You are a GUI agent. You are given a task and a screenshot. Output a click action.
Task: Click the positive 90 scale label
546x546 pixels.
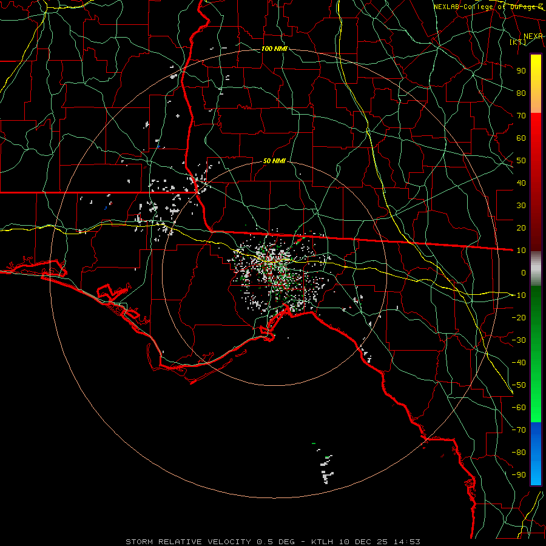coord(521,71)
